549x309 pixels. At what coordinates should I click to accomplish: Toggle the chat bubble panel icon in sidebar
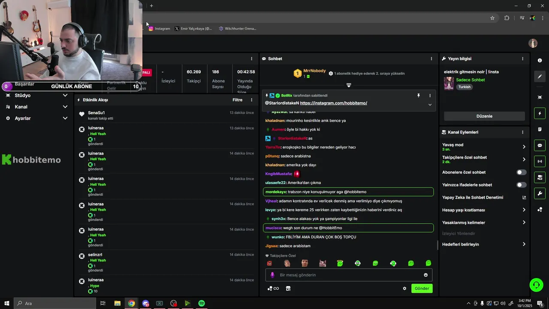pos(540,145)
